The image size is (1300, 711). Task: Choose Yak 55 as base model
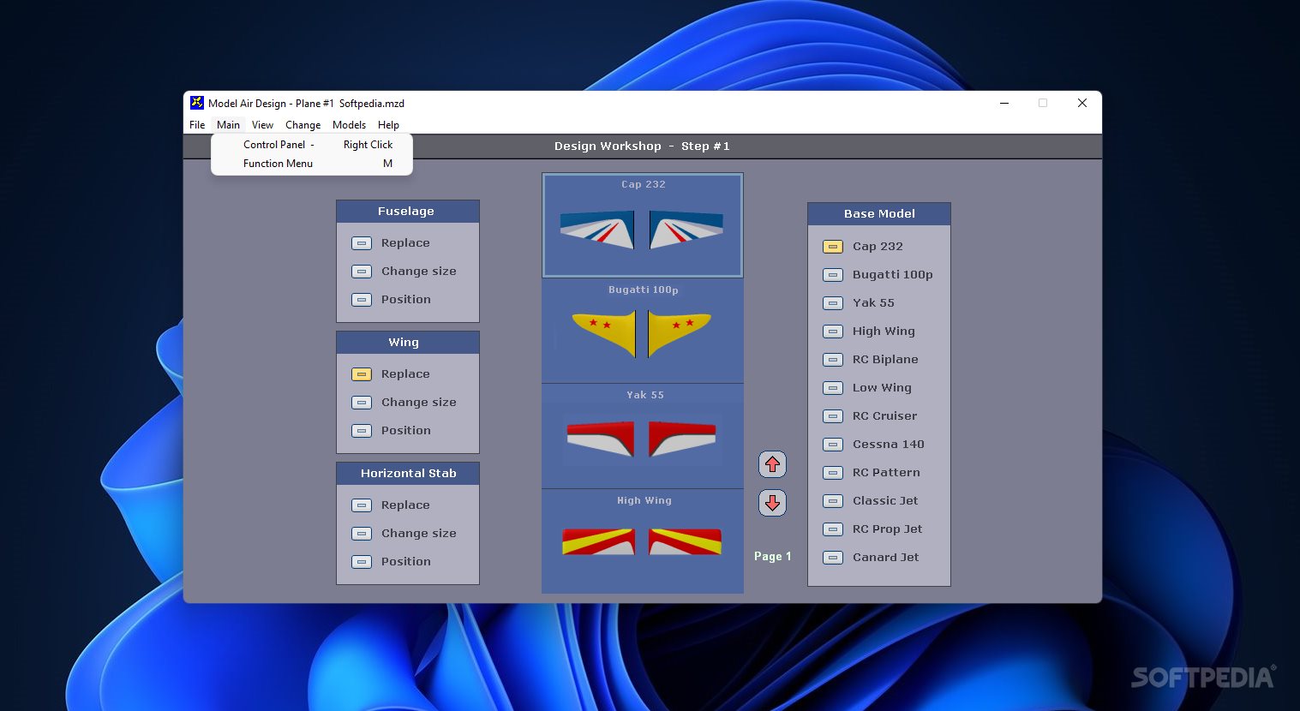(x=833, y=303)
